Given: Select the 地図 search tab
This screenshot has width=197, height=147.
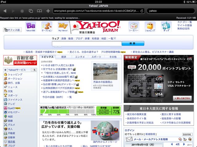Looking at the screenshot, I should tap(104, 39).
